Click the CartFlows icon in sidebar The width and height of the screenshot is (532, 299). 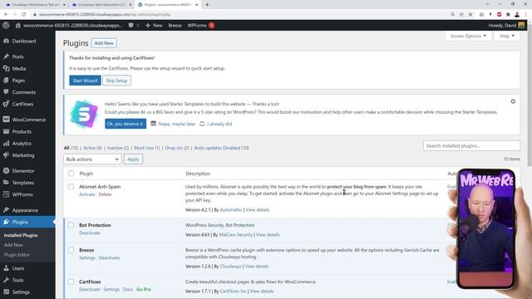6,104
